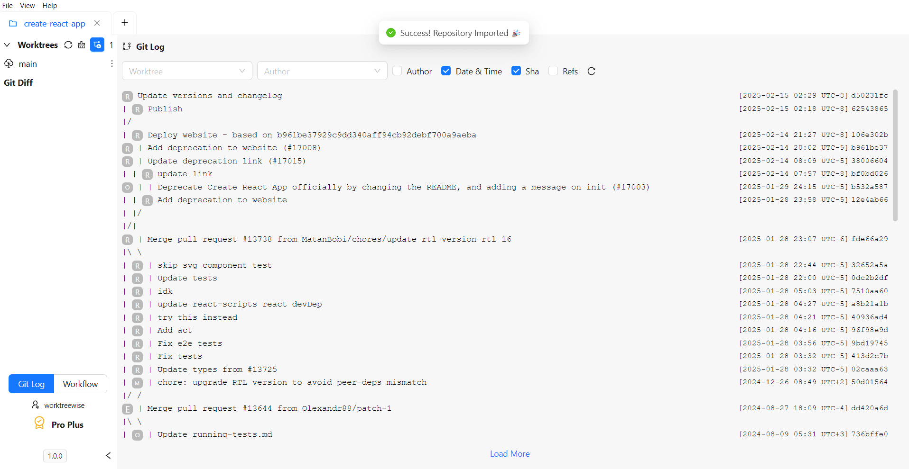Viewport: 909px width, 469px height.
Task: Open the blue add-worktree tool
Action: 97,45
